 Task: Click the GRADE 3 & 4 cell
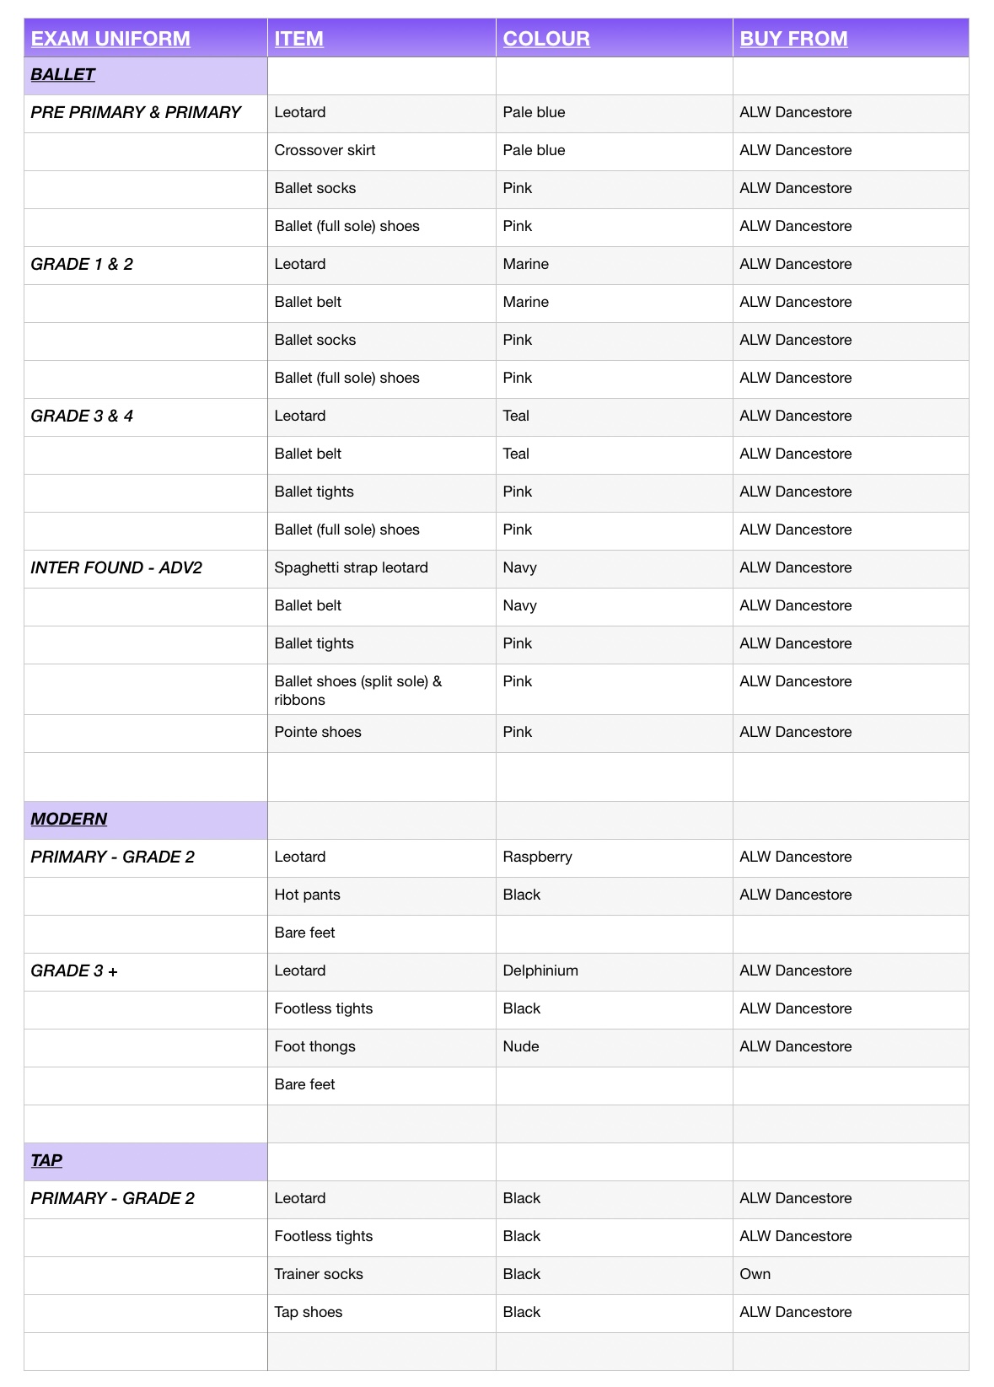(146, 417)
